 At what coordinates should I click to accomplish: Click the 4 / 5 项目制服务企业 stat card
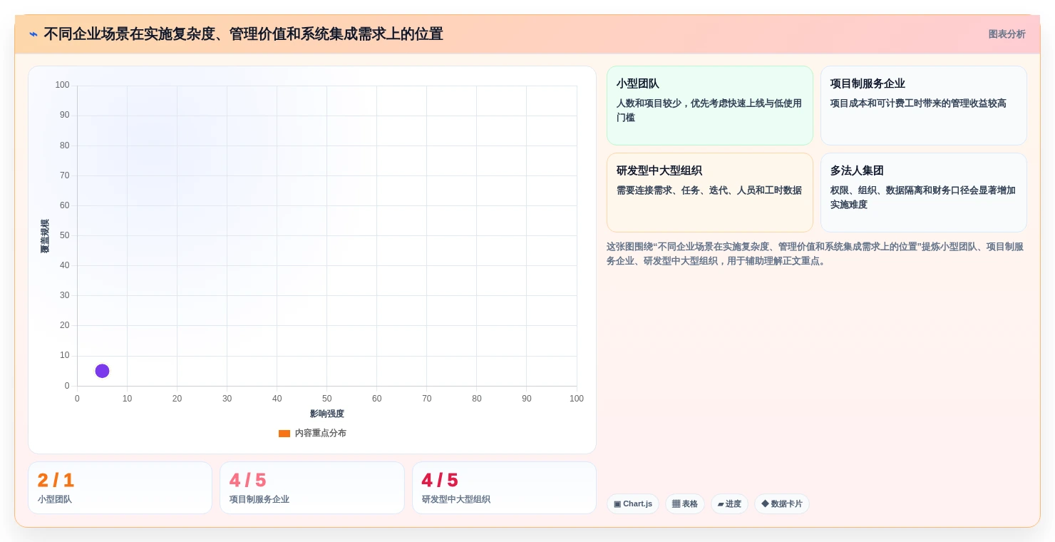pos(312,488)
